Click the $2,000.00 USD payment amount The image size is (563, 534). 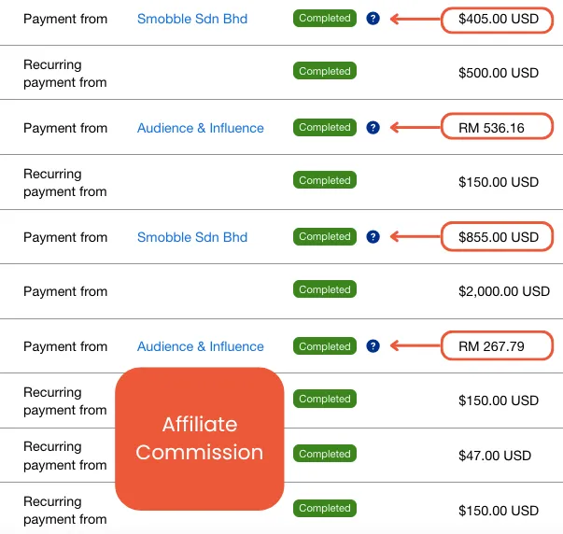coord(504,291)
